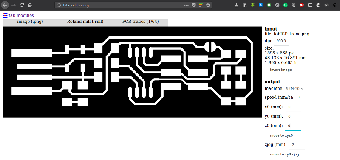Open the machine SRM-20 dropdown
This screenshot has width=340, height=160.
coord(295,89)
